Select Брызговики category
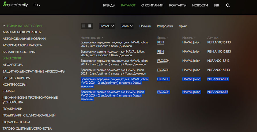257x132 pixels. coord(13,58)
